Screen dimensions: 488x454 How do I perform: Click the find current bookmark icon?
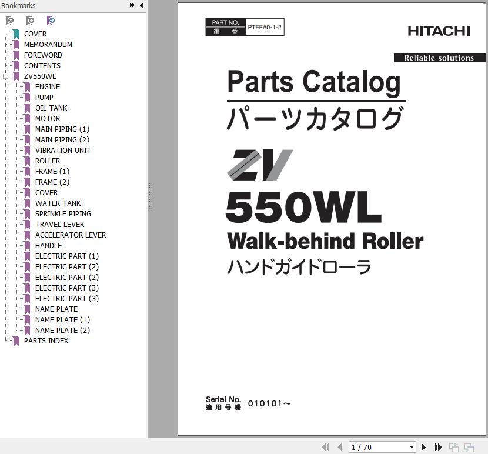point(51,21)
